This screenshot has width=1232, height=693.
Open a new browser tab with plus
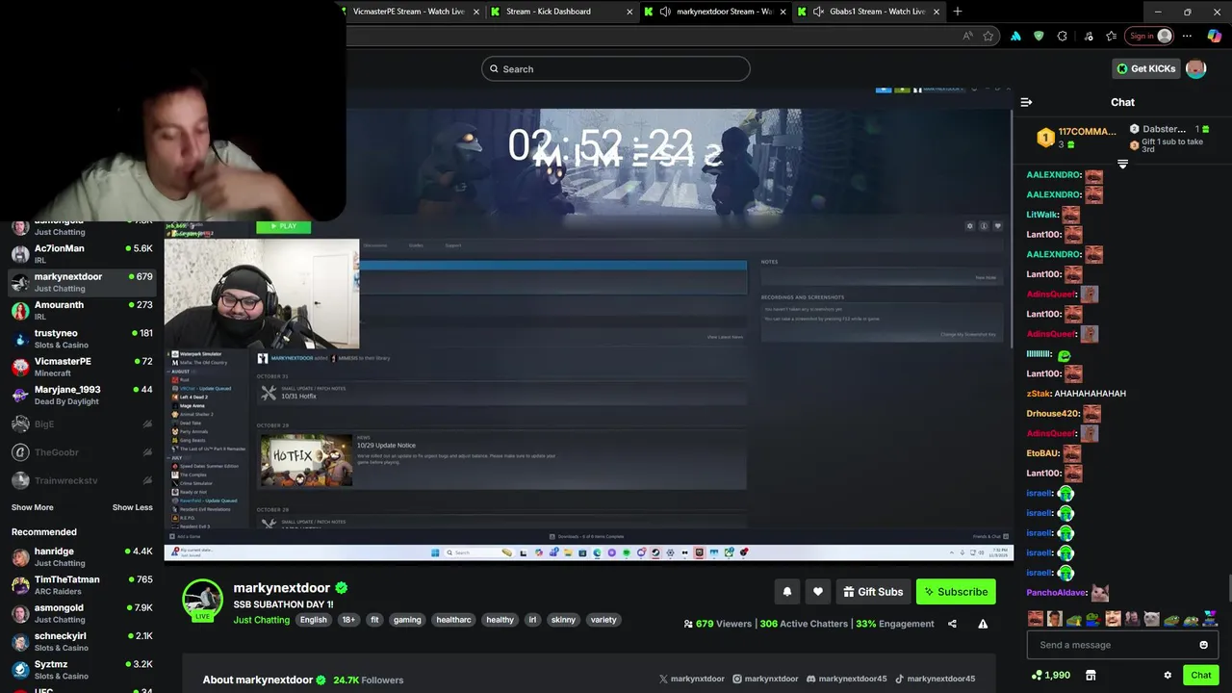[x=957, y=12]
